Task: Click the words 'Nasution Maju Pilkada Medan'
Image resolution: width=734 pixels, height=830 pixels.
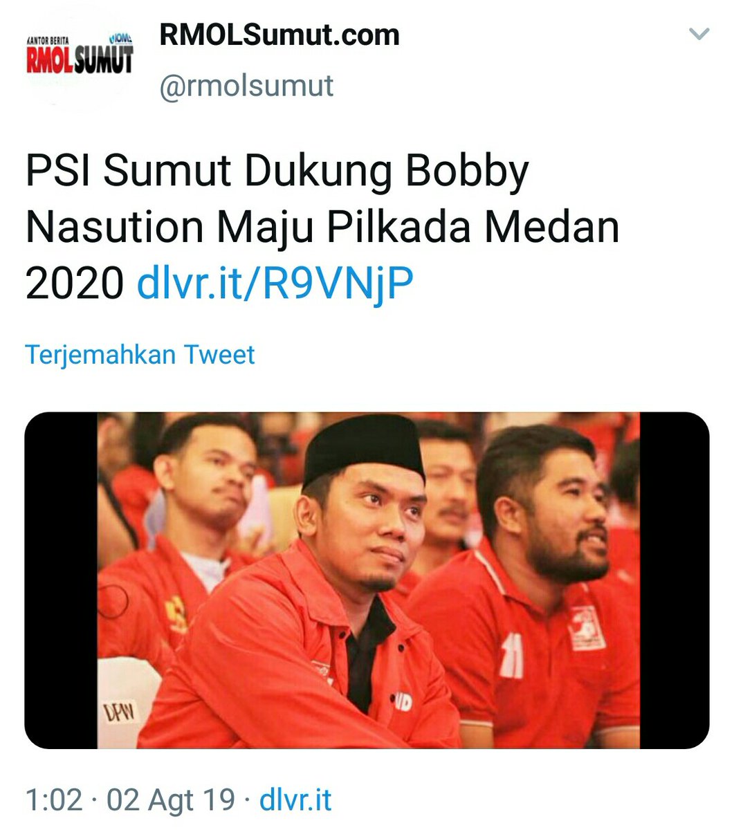Action: (x=322, y=227)
